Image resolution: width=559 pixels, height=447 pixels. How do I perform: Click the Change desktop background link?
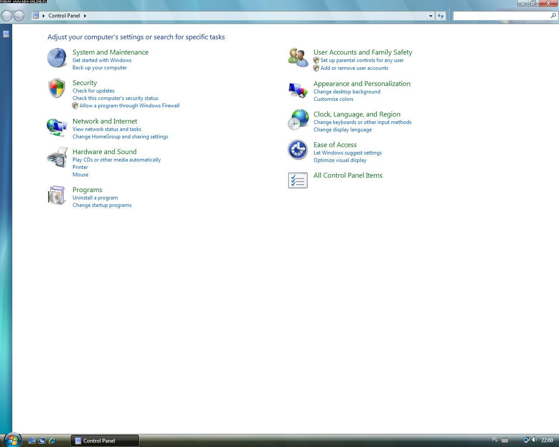tap(347, 92)
